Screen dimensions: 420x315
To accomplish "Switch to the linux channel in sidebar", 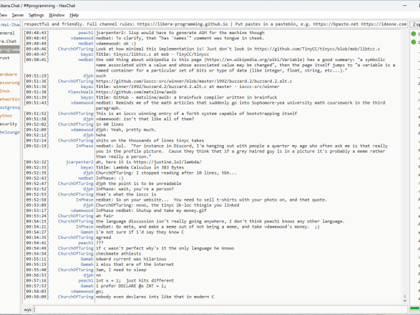I will (x=5, y=91).
